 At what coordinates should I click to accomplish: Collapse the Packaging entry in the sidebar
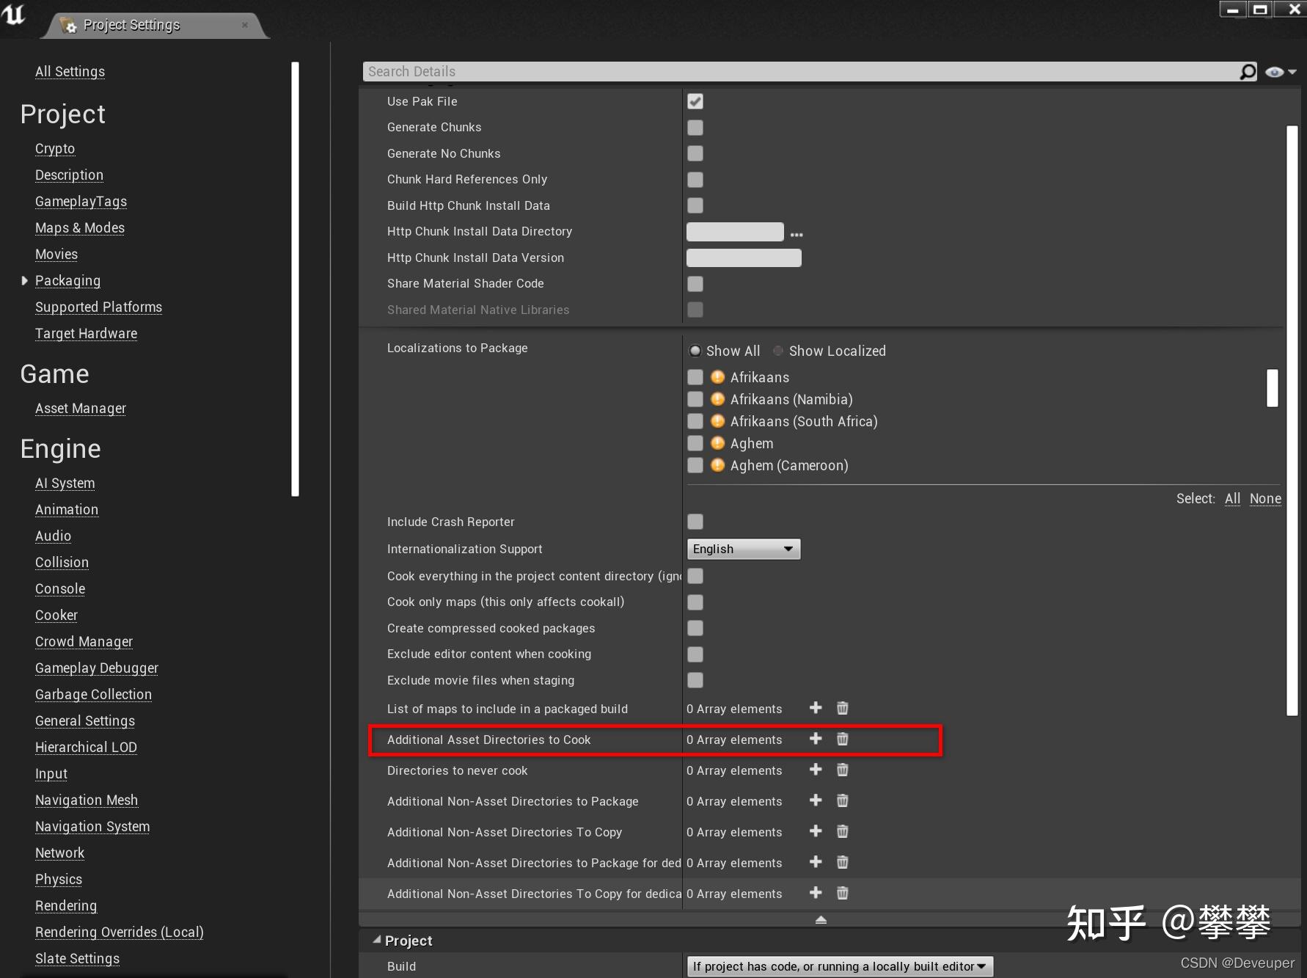(25, 280)
